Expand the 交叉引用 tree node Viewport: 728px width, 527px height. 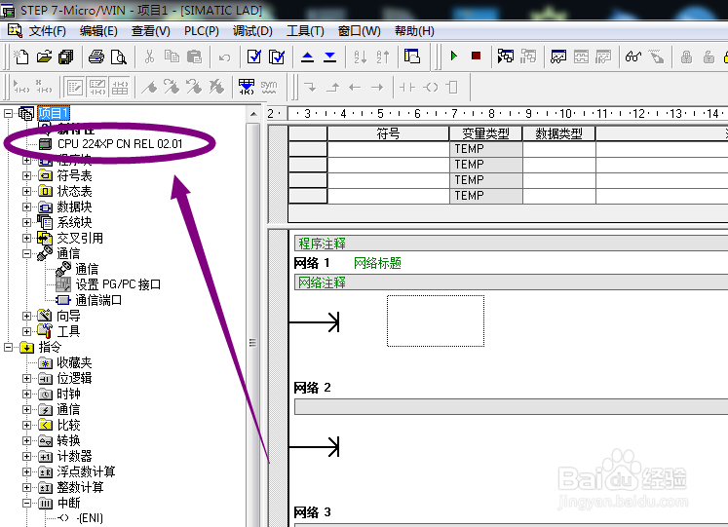point(27,238)
